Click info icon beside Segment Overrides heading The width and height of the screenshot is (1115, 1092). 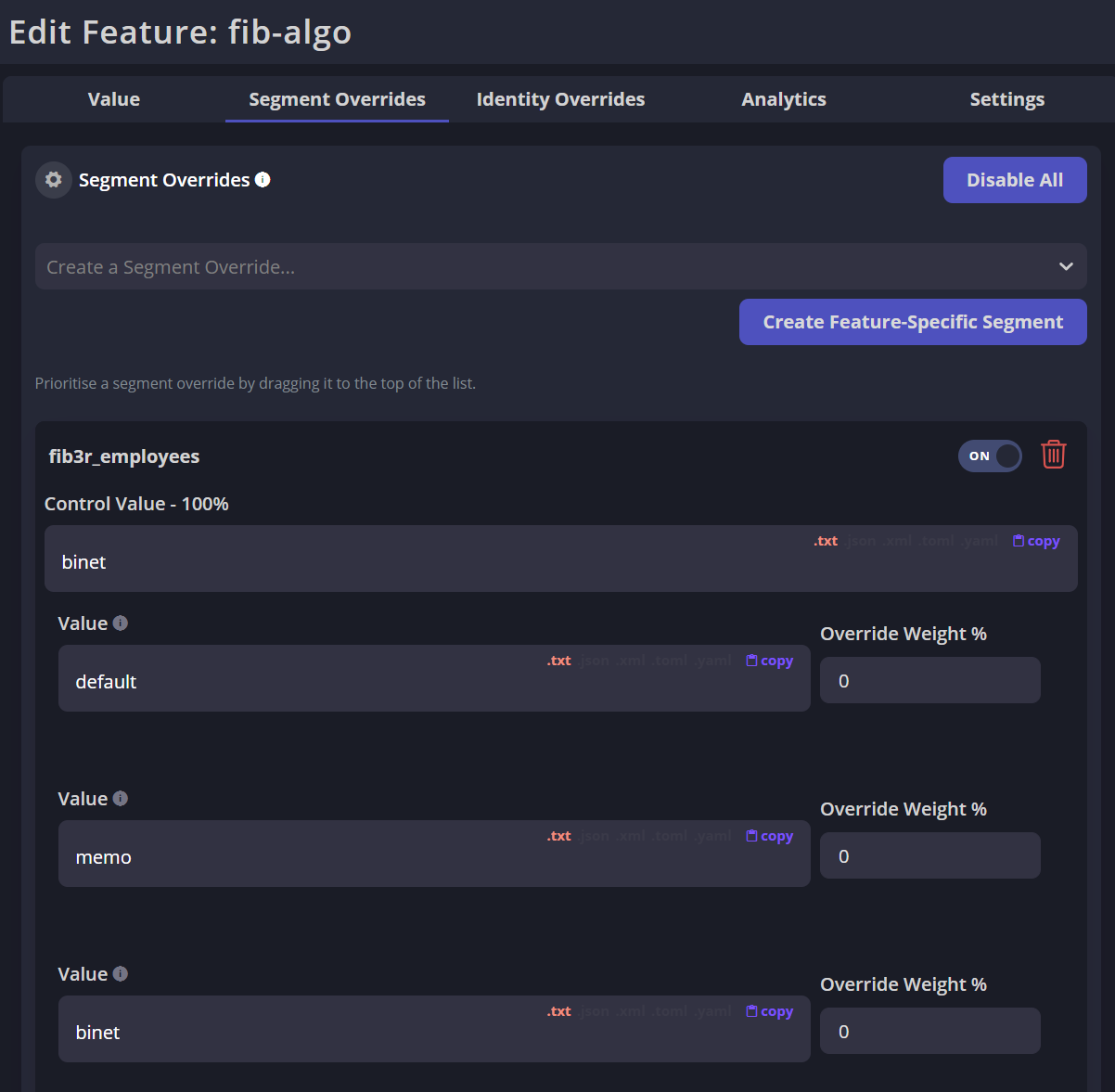tap(263, 179)
